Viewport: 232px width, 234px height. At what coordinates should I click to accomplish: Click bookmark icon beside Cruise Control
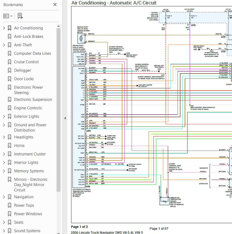click(x=10, y=62)
